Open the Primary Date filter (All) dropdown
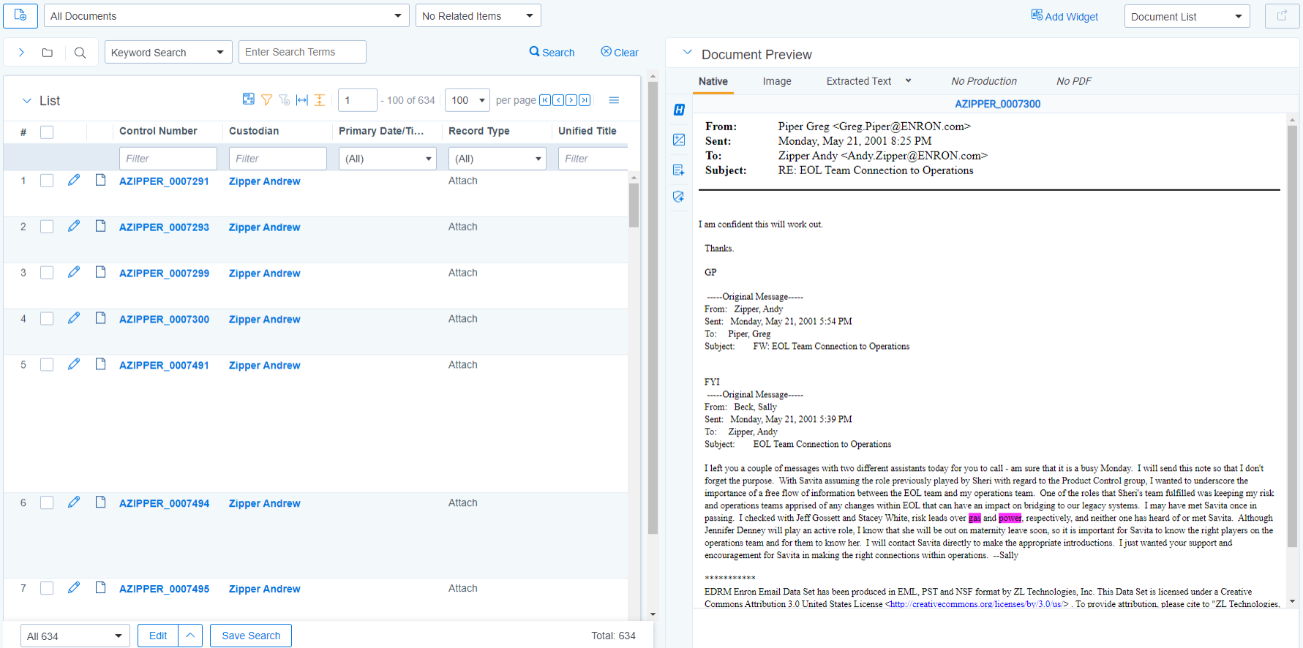 [x=388, y=159]
